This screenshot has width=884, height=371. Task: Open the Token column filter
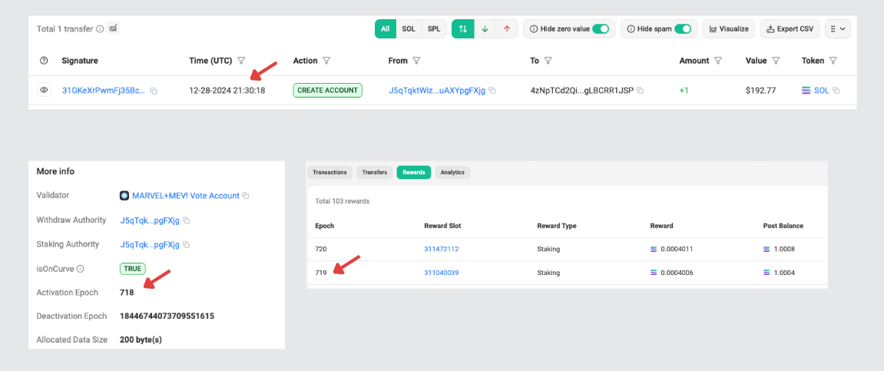coord(833,61)
